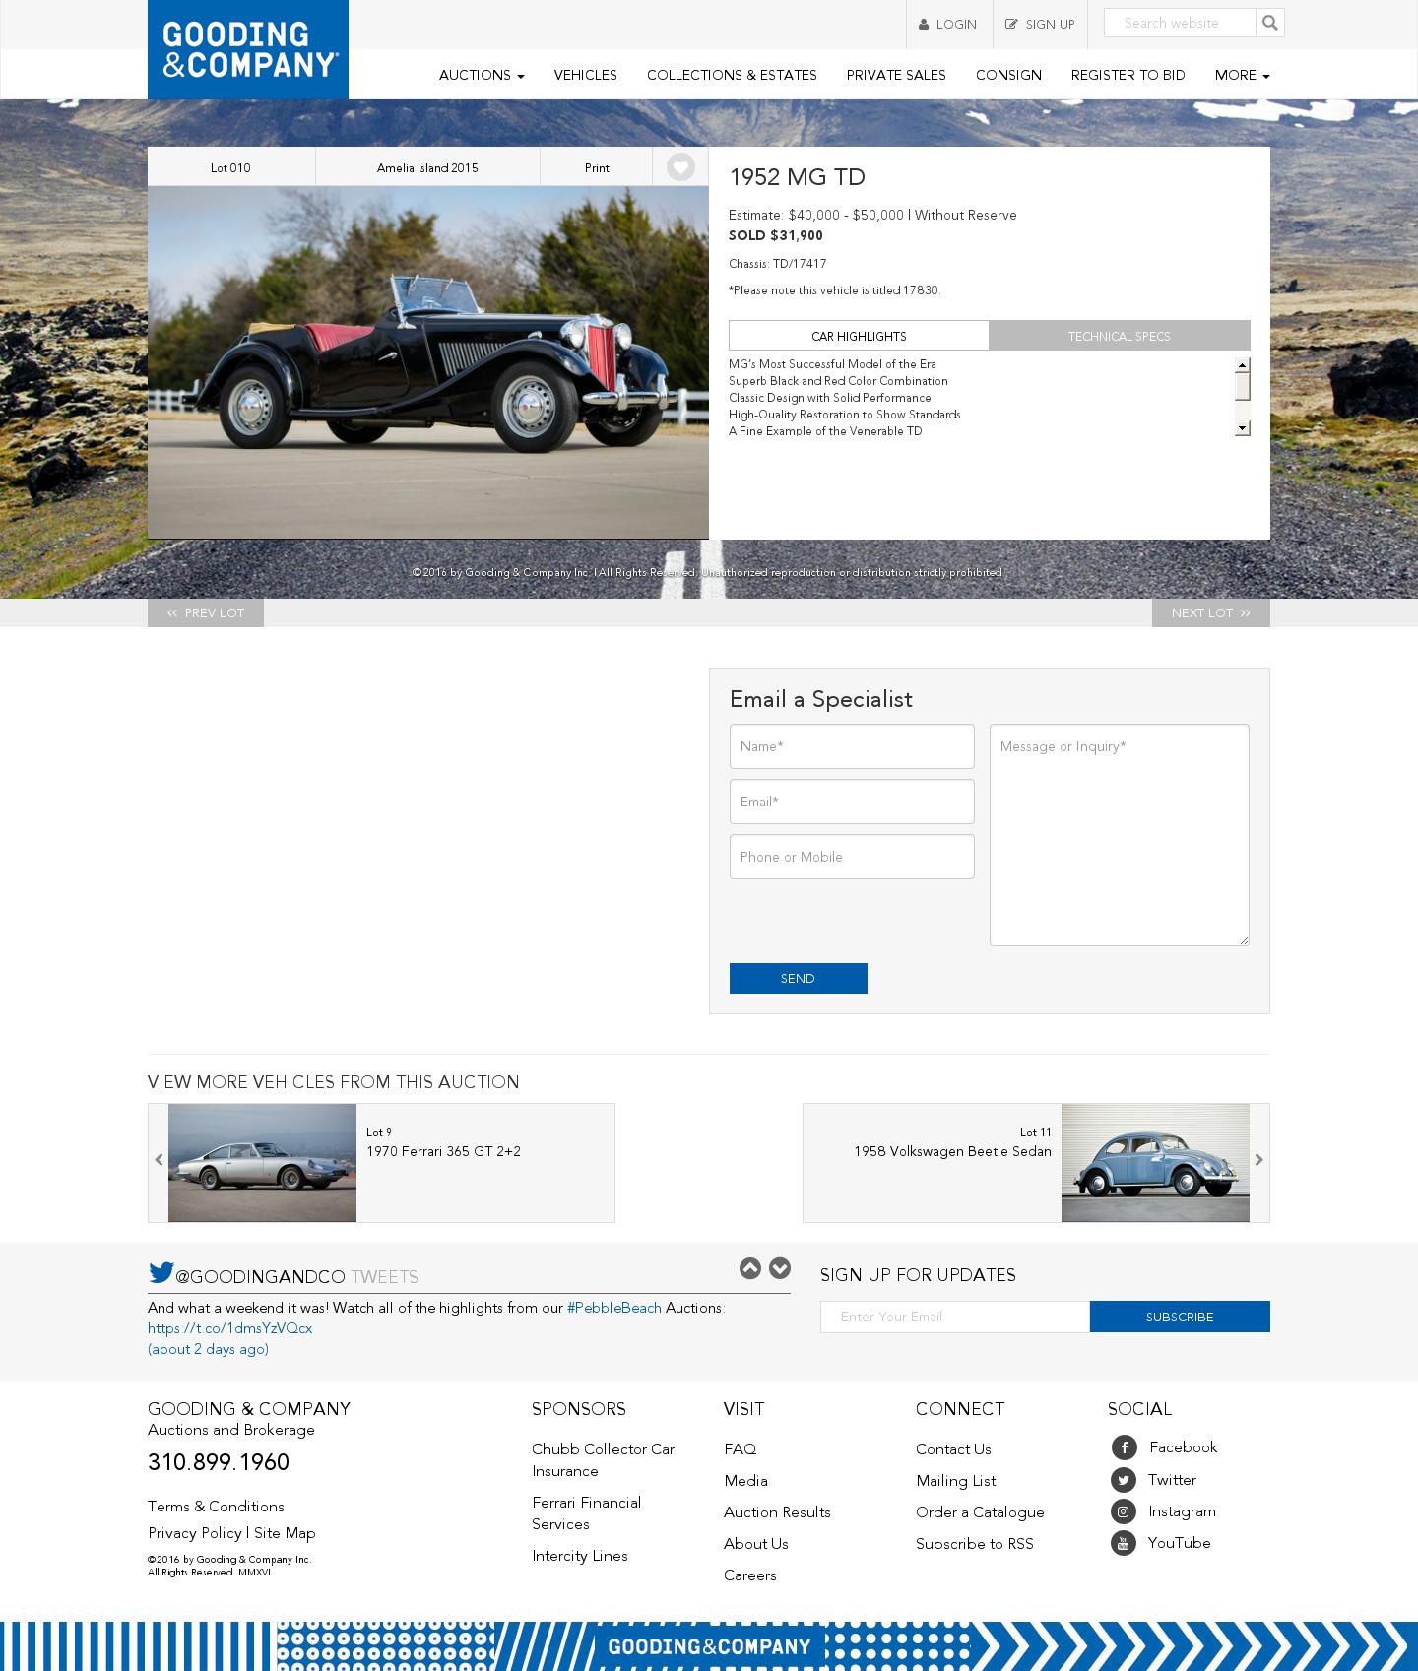The width and height of the screenshot is (1418, 1671).
Task: Click the Message or Inquiry text area
Action: (1120, 835)
